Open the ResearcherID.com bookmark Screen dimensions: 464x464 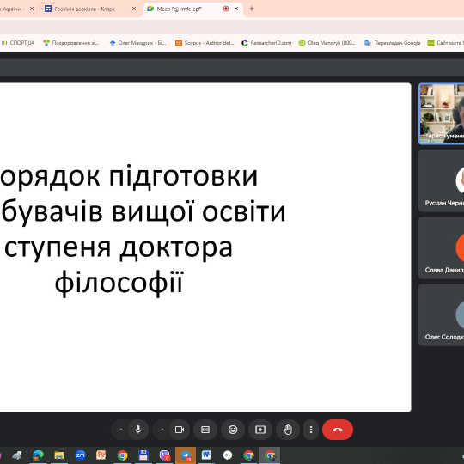(266, 43)
